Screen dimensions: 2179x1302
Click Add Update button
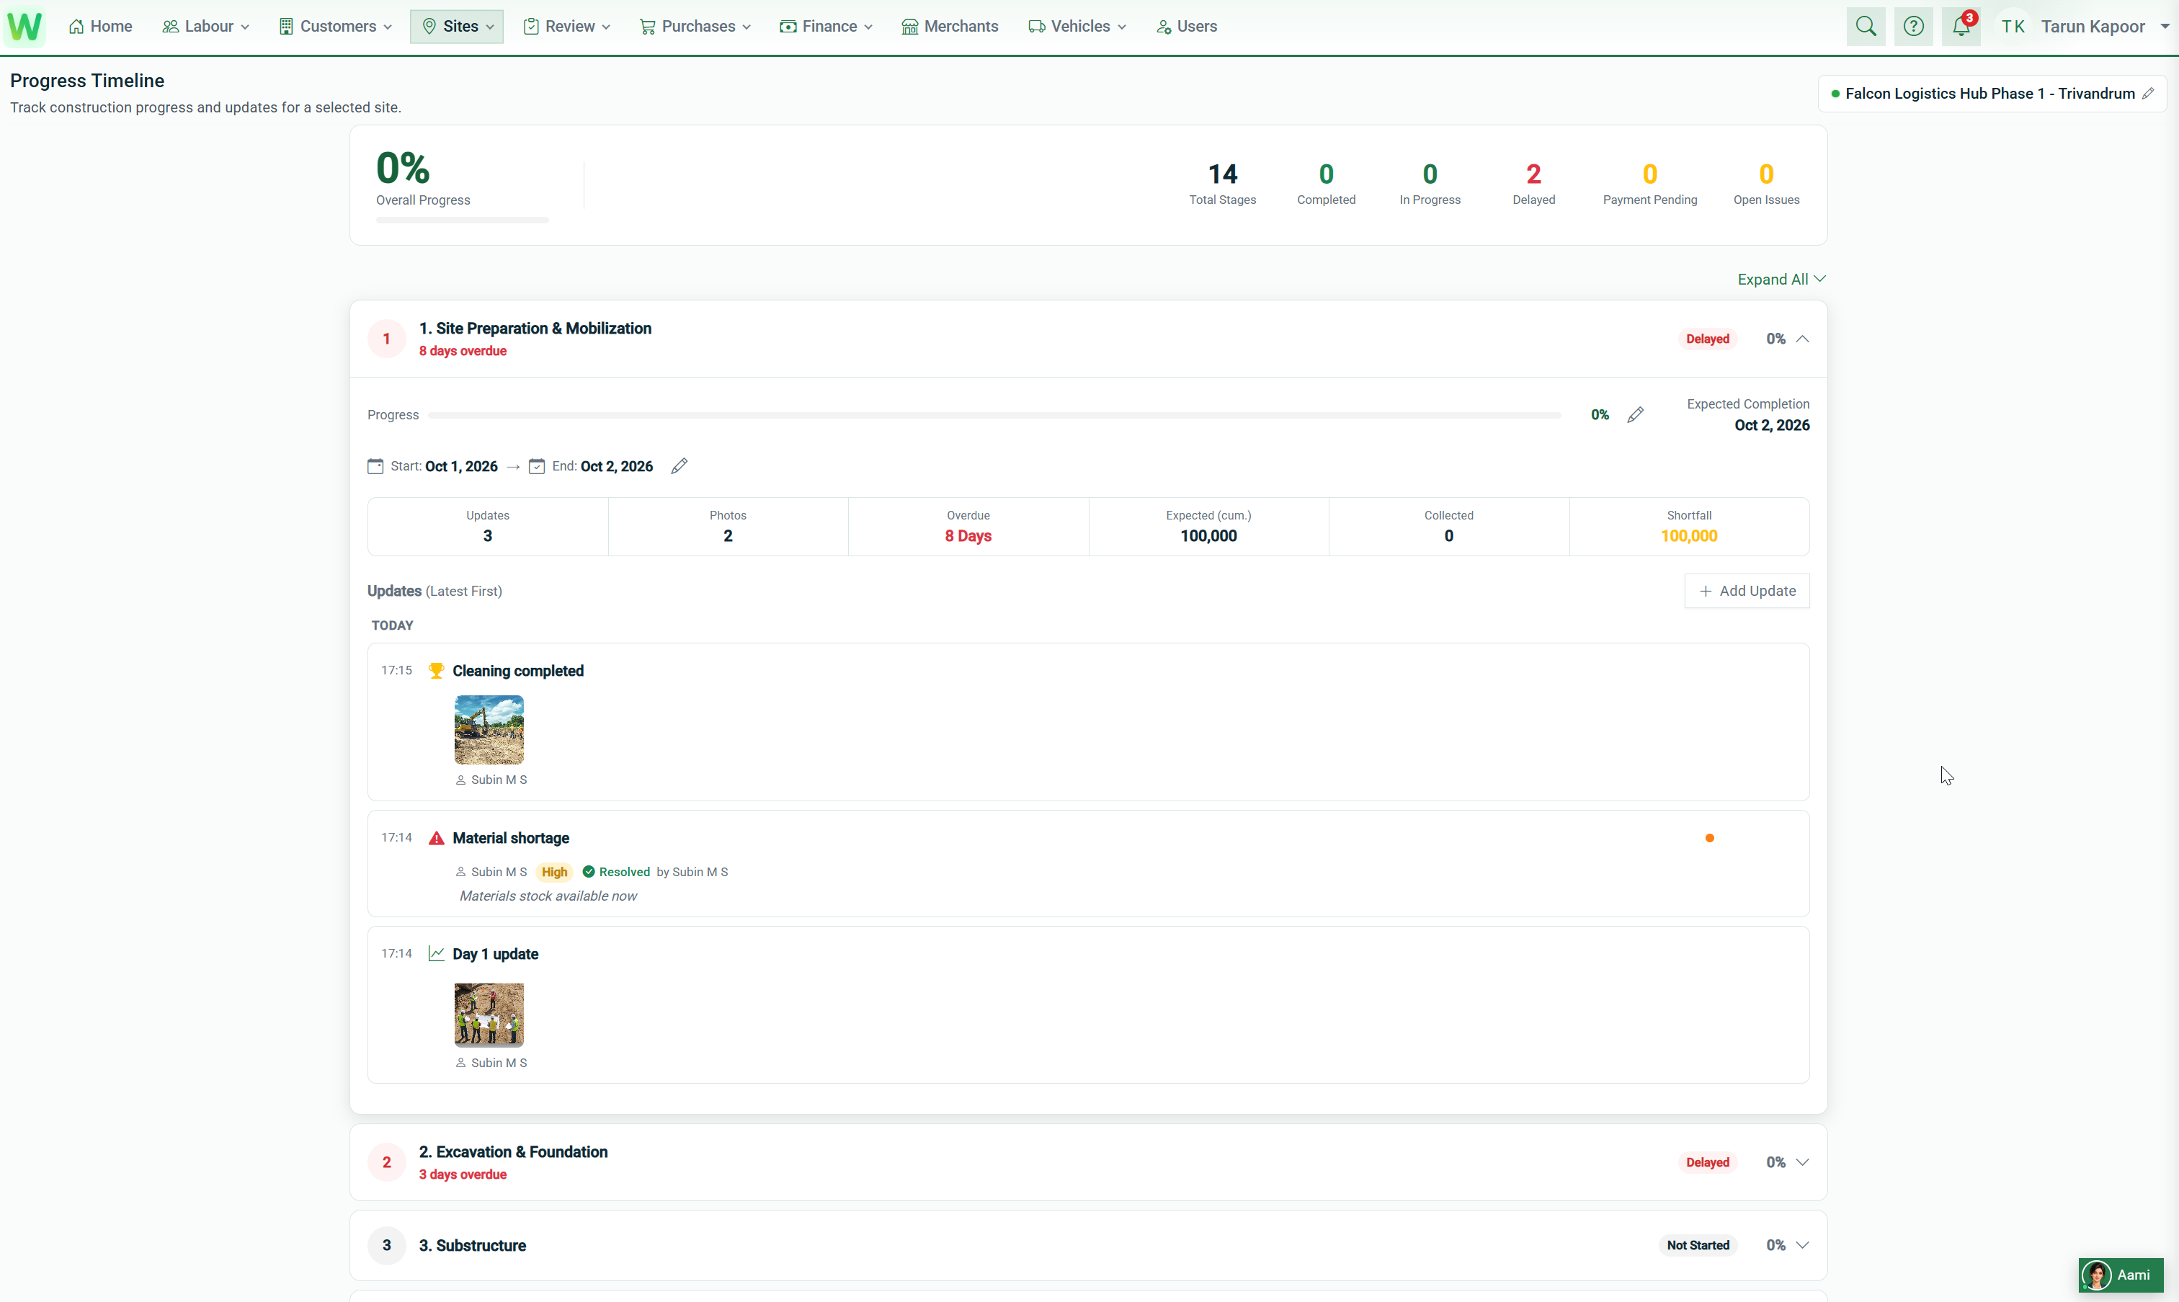(1747, 592)
